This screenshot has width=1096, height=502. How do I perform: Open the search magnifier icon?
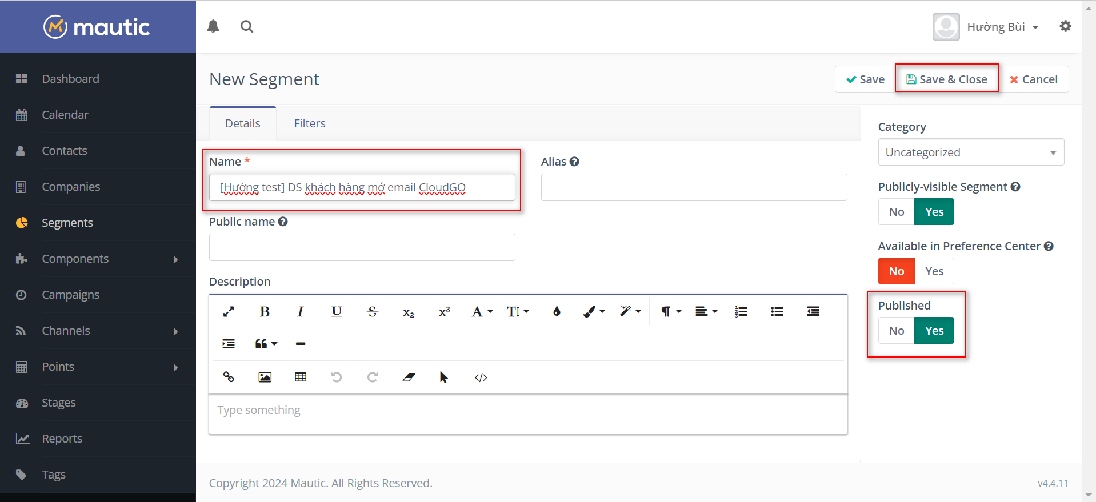click(247, 26)
